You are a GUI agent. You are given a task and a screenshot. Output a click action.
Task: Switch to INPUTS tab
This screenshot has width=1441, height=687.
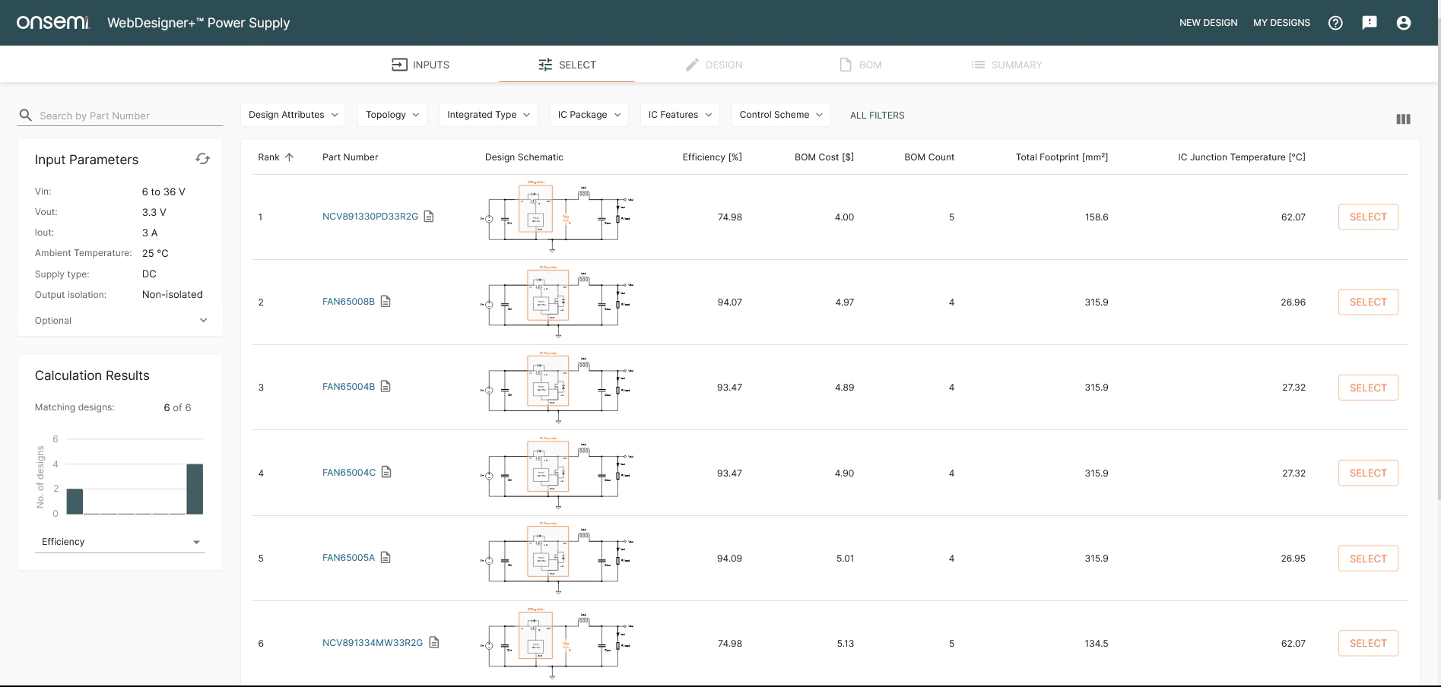click(421, 65)
